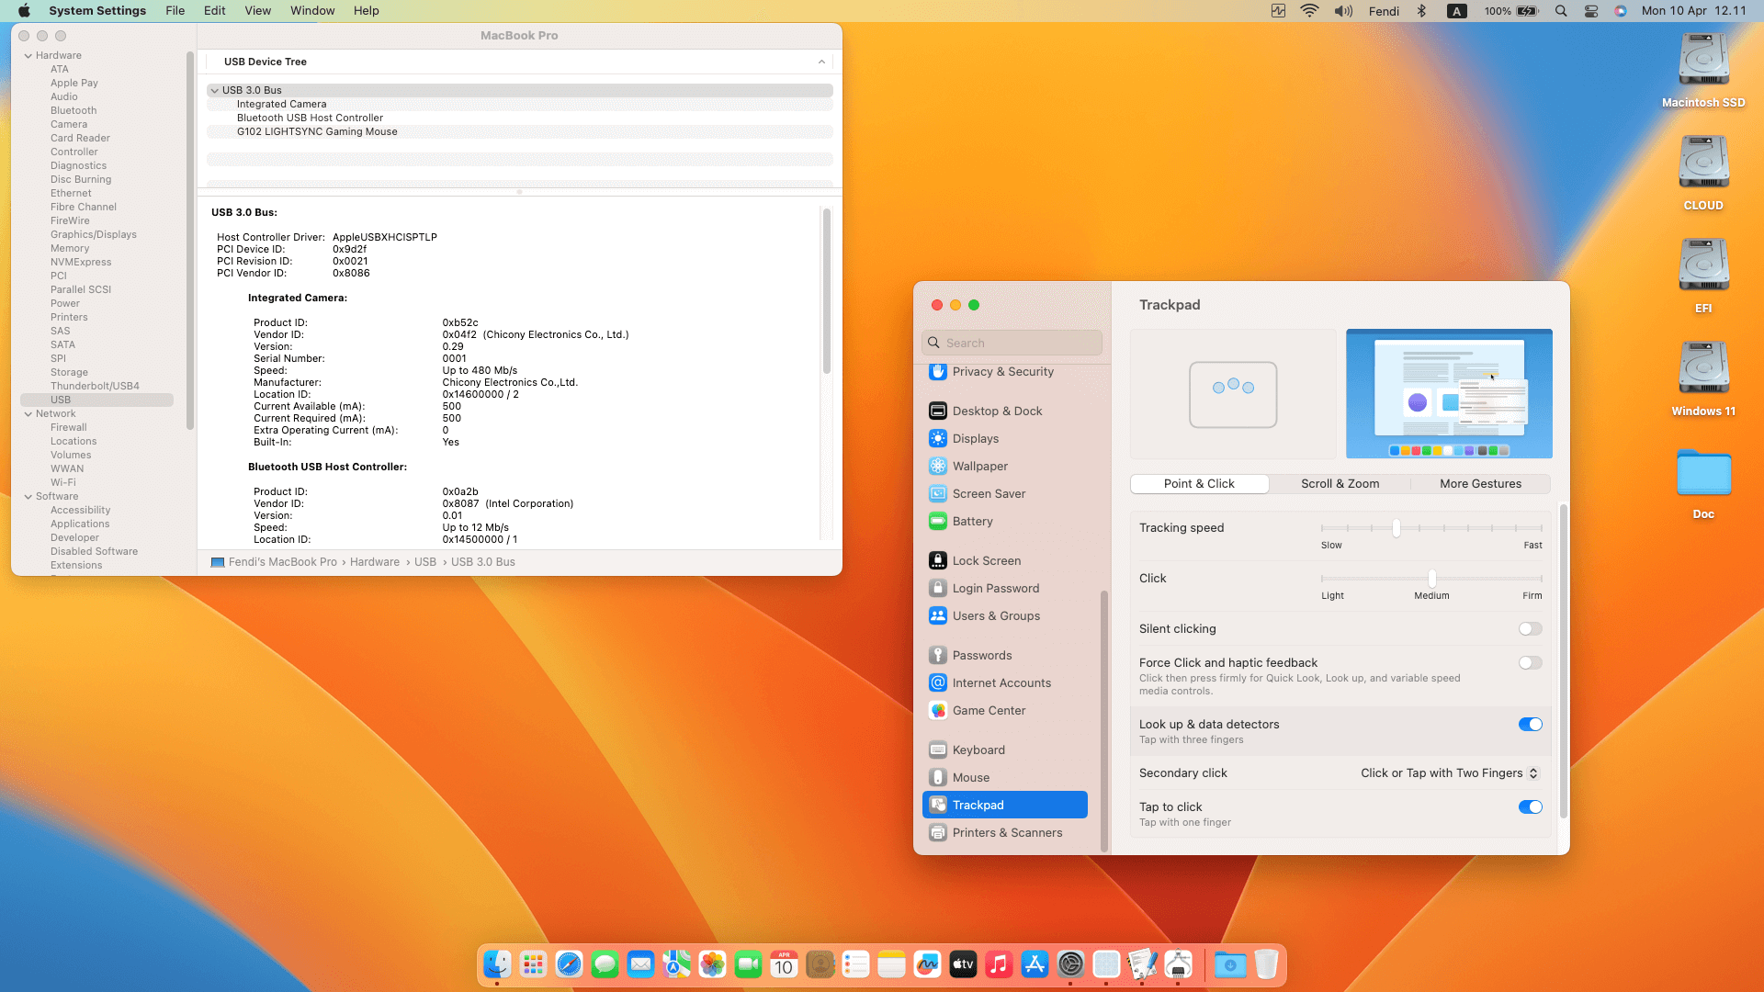Open the File menu
The width and height of the screenshot is (1764, 992).
point(175,11)
